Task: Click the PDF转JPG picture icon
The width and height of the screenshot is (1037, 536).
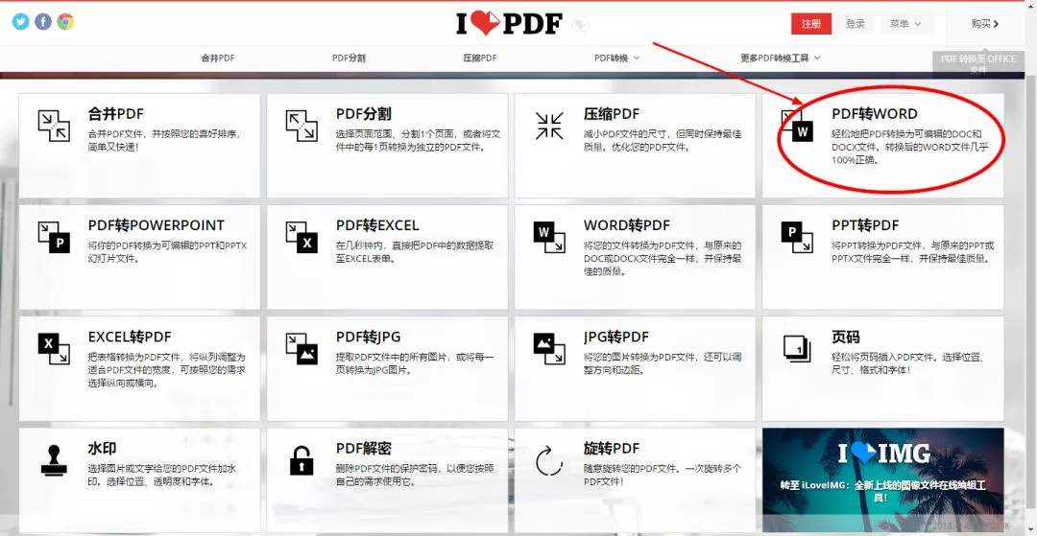Action: point(301,349)
